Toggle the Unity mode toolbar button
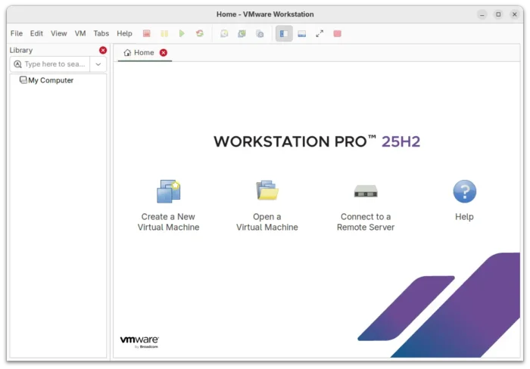This screenshot has height=369, width=530. tap(338, 33)
